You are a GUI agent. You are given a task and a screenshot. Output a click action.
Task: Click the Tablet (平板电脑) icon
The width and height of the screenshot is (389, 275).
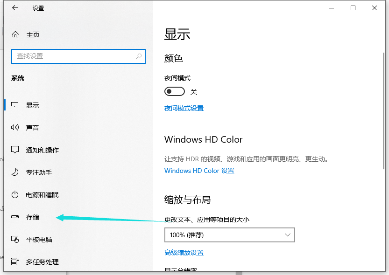15,240
